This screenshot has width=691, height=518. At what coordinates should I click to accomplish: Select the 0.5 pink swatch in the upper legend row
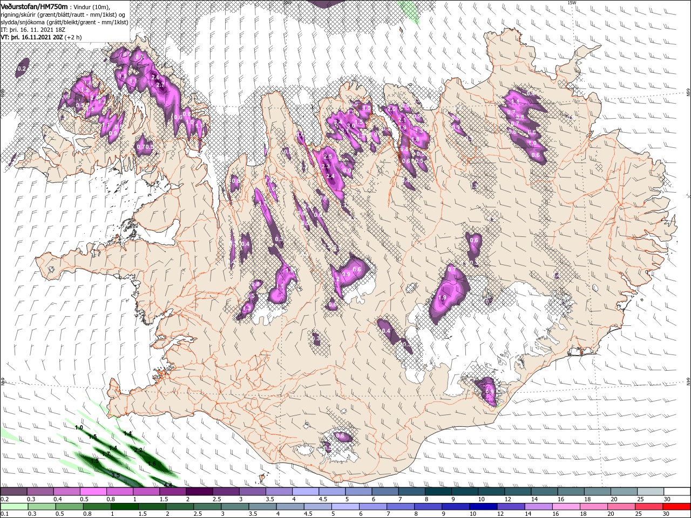(x=93, y=492)
